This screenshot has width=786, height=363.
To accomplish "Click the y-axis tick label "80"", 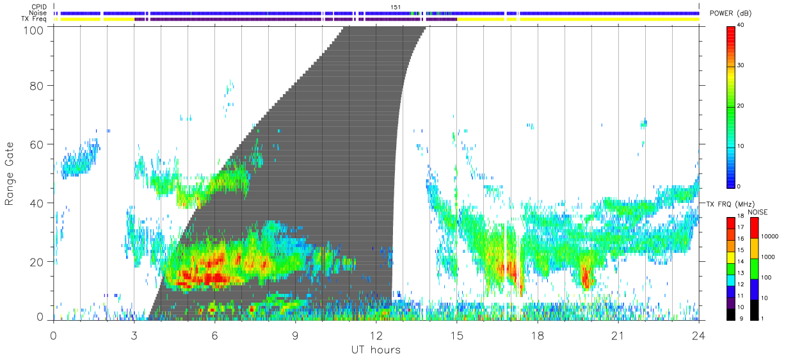I will click(x=37, y=85).
